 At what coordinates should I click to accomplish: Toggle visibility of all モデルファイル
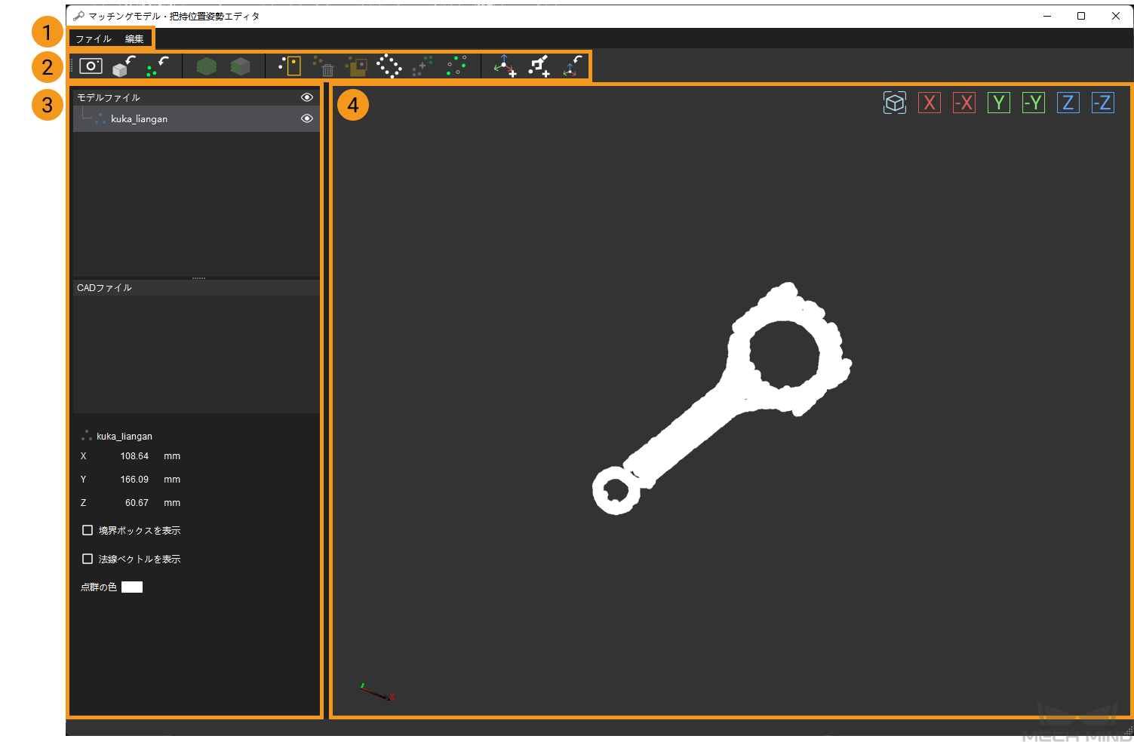[307, 97]
